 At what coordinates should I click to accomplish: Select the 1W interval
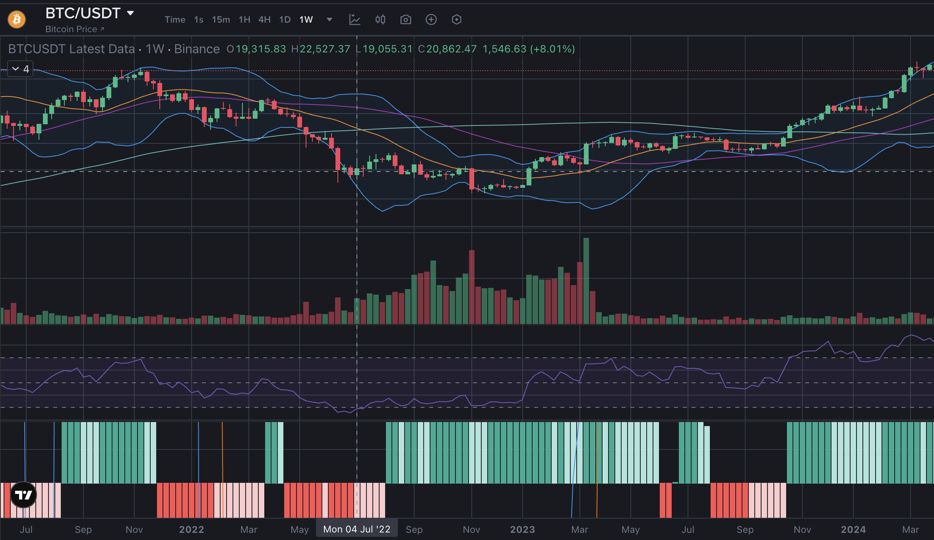pos(306,19)
